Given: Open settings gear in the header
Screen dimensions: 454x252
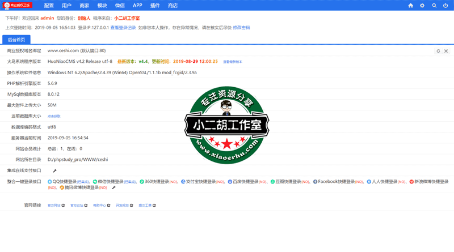Looking at the screenshot, I should pyautogui.click(x=422, y=6).
